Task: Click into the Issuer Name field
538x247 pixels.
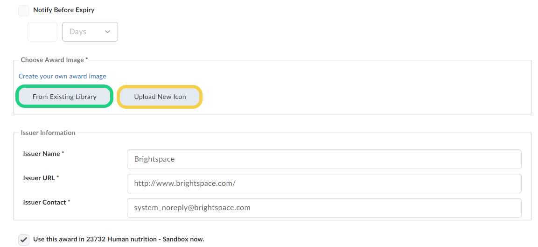Action: 324,159
